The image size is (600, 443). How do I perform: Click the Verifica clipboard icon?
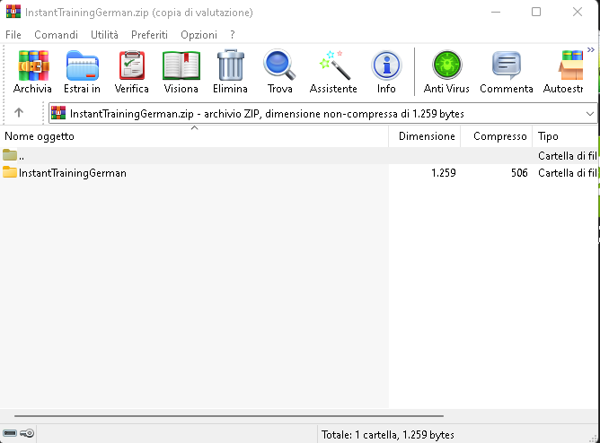[x=132, y=65]
